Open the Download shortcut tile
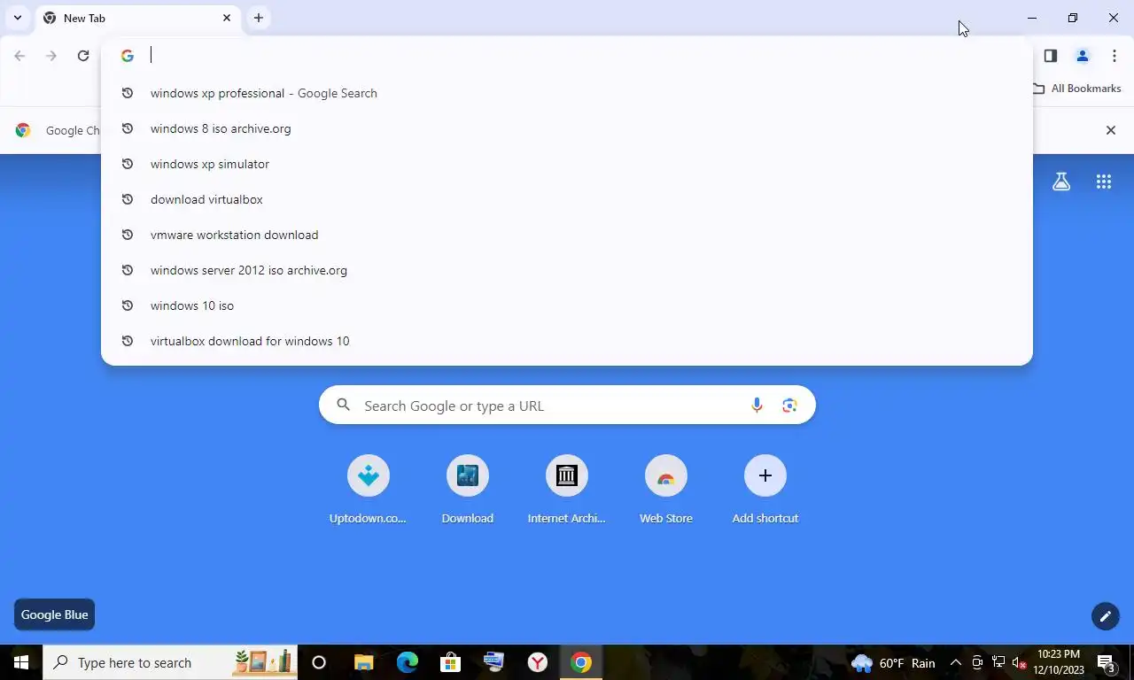Viewport: 1134px width, 680px height. 468,490
